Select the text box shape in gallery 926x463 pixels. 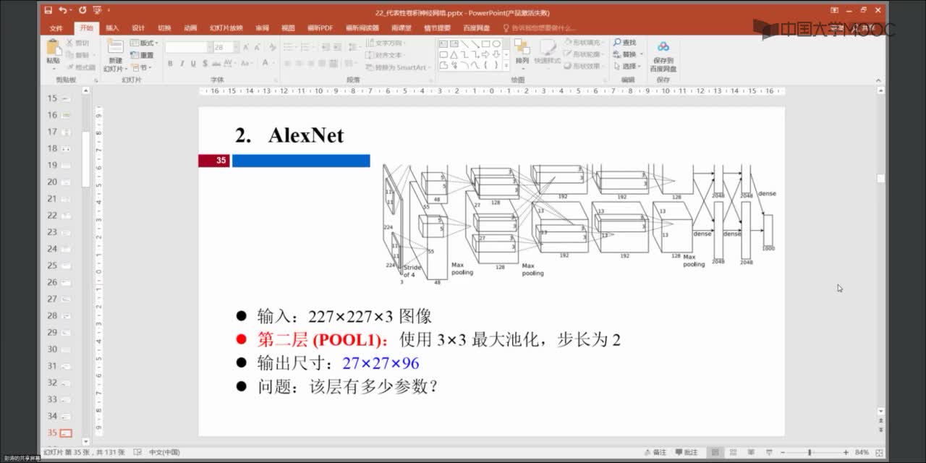click(443, 43)
